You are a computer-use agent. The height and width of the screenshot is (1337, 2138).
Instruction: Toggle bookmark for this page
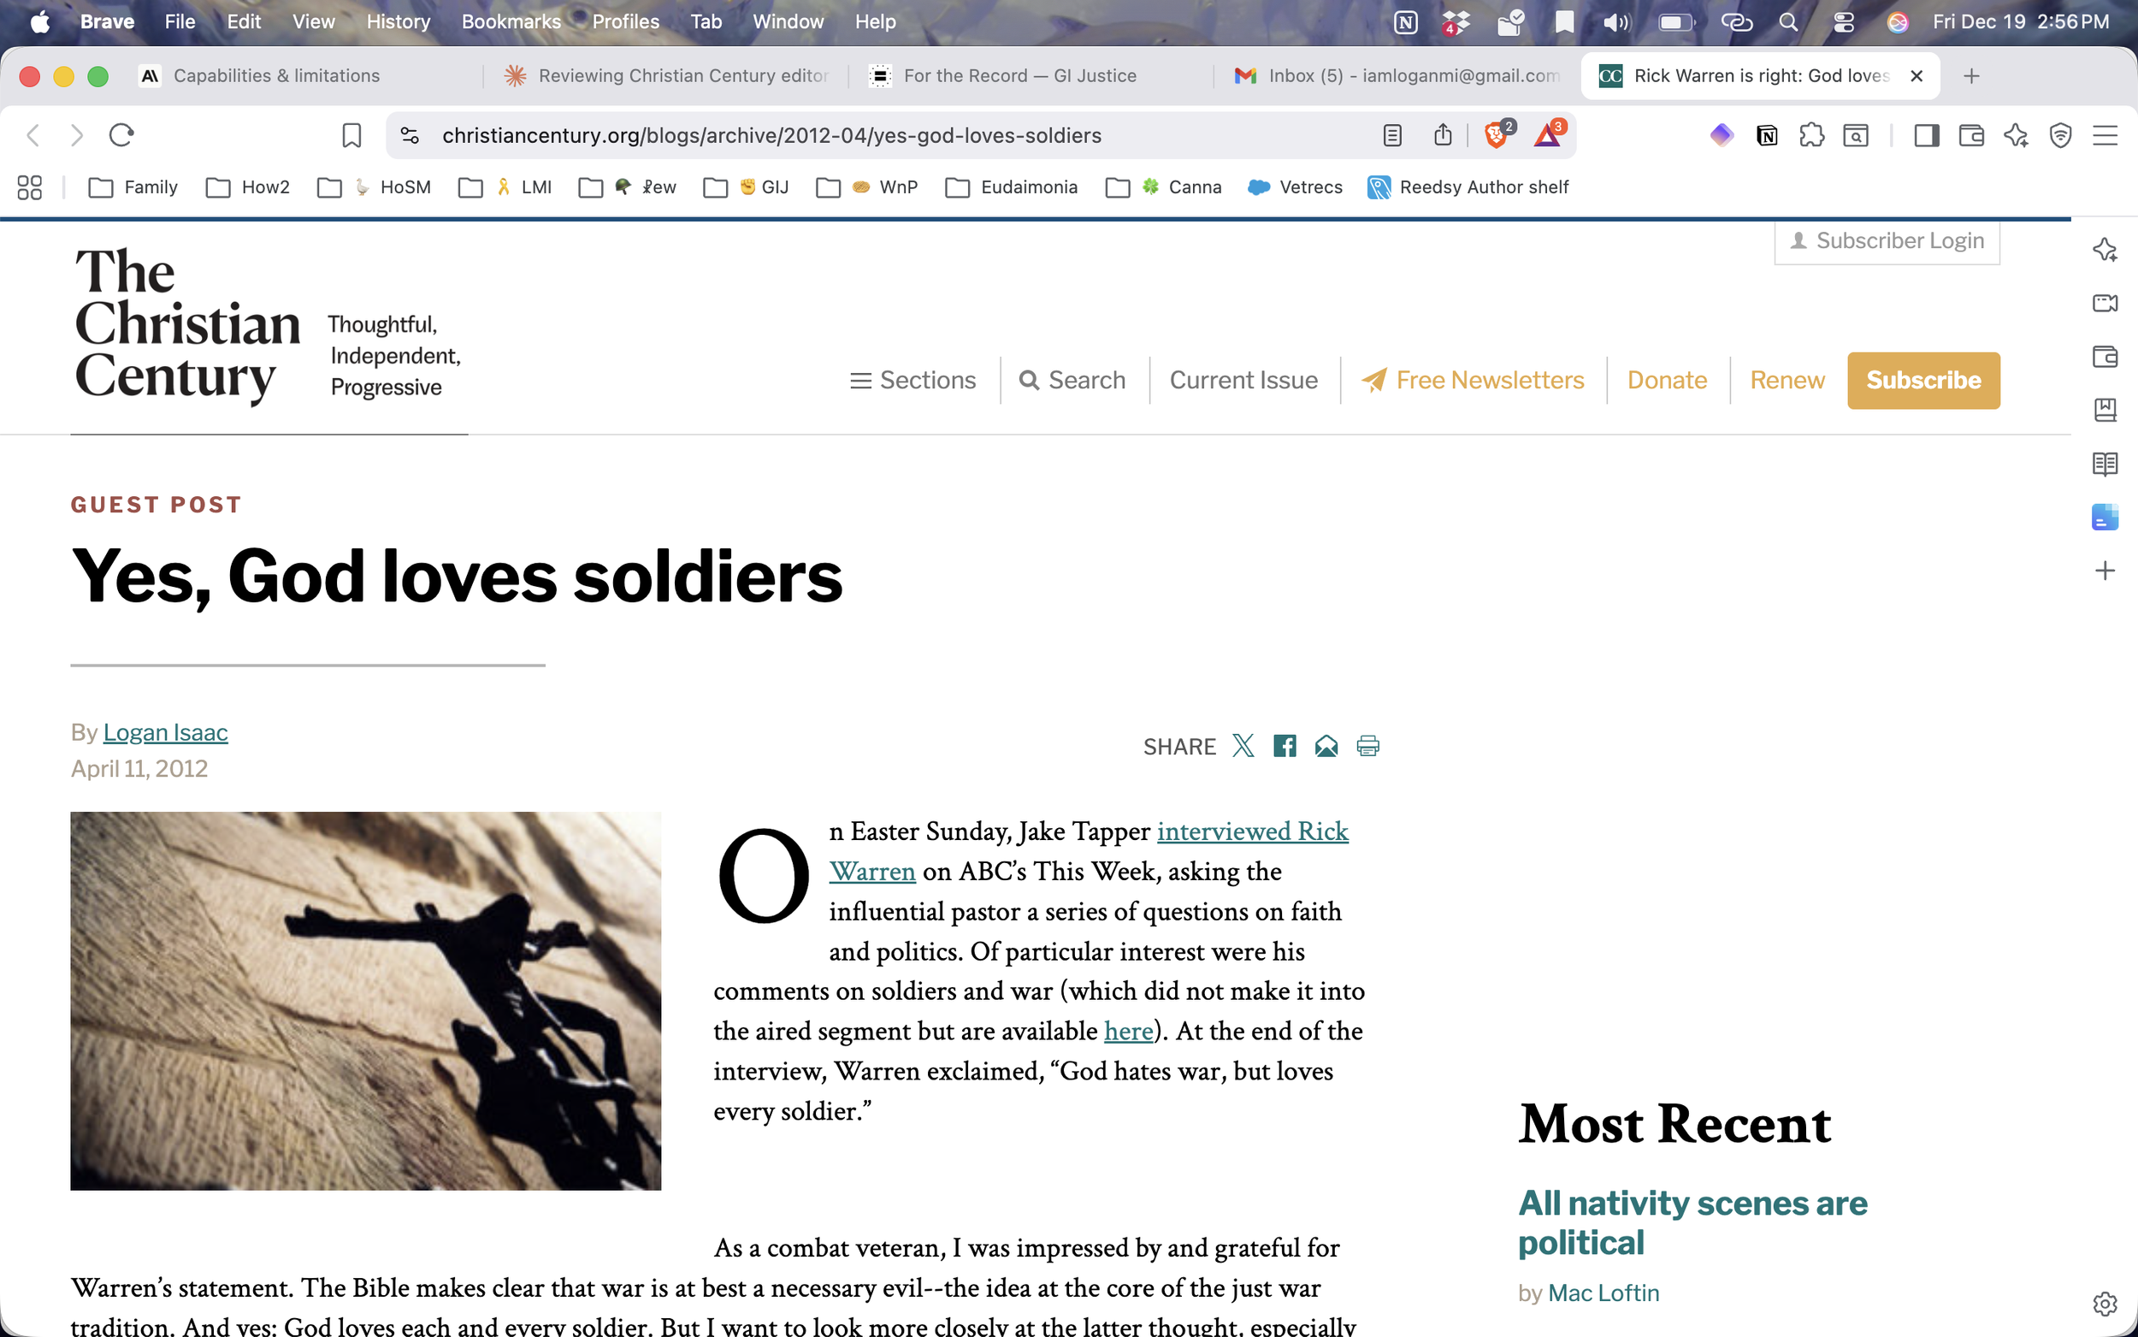pyautogui.click(x=351, y=135)
